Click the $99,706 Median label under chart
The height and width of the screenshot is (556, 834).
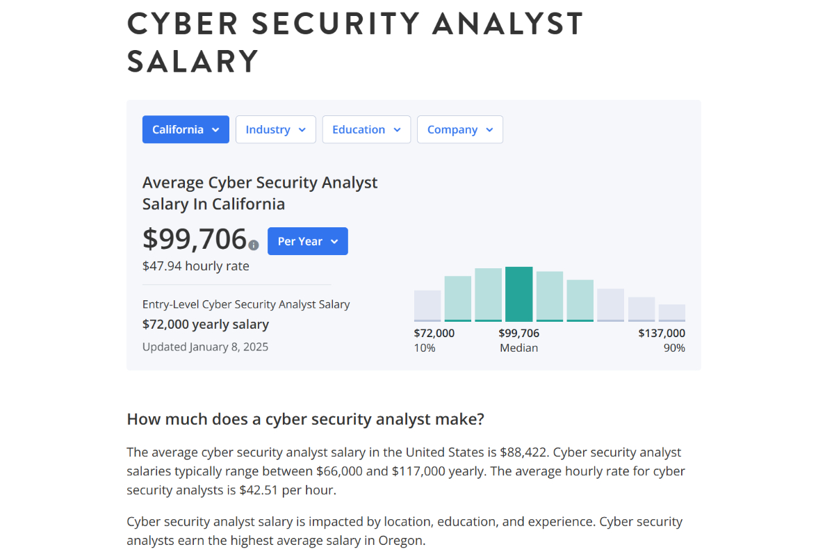pyautogui.click(x=518, y=340)
